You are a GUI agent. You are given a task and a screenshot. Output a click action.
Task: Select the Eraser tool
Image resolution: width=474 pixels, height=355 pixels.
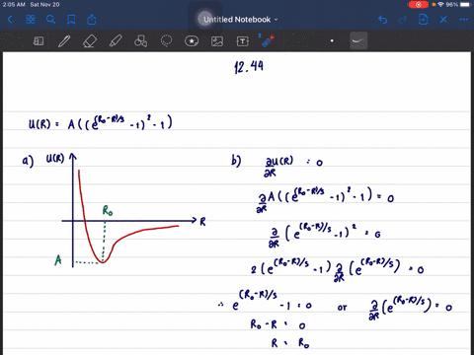[x=90, y=41]
